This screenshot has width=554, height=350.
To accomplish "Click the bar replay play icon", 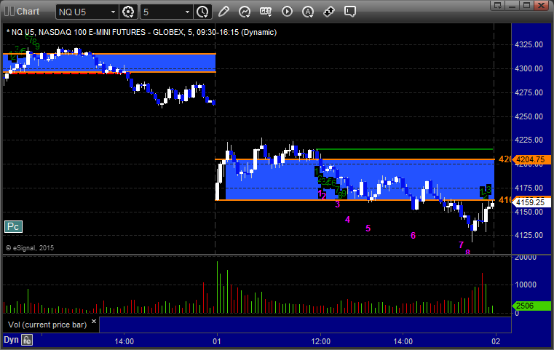I will point(287,12).
